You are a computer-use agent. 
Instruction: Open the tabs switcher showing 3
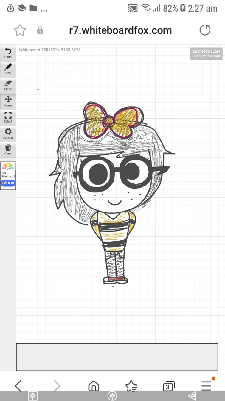coord(169,386)
